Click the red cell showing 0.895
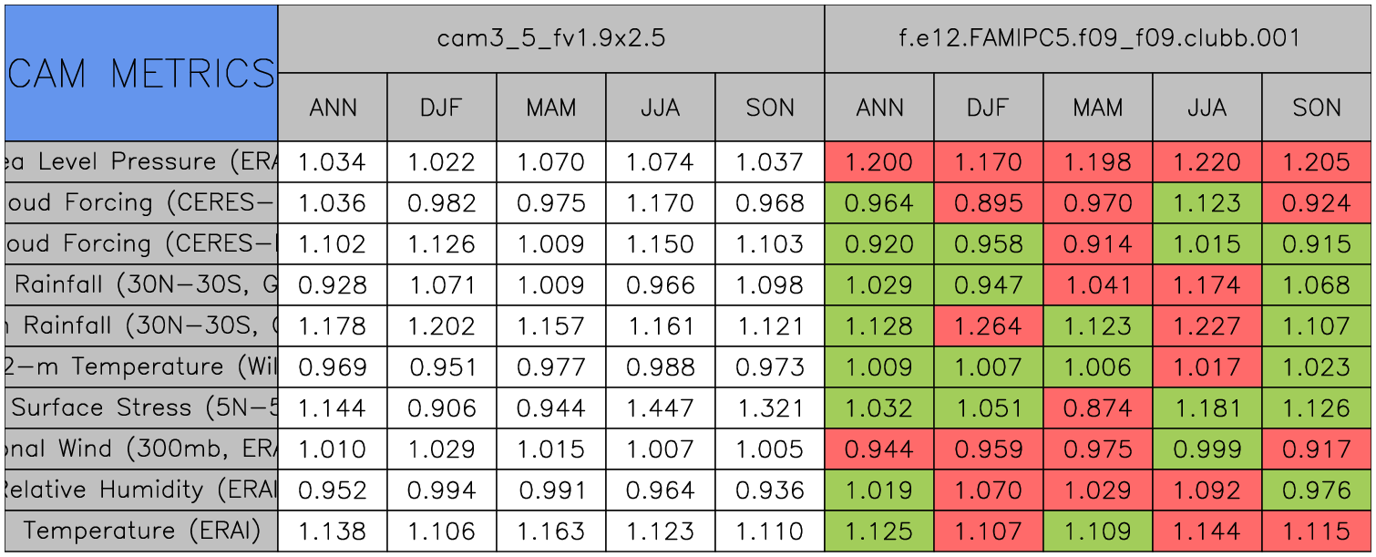Viewport: 1376px width, 557px height. tap(988, 203)
